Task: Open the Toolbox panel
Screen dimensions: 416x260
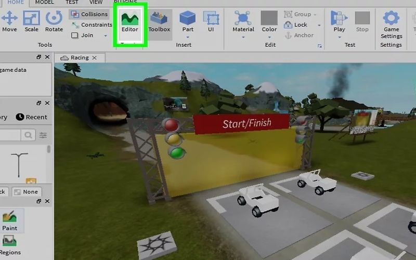Action: click(x=159, y=22)
